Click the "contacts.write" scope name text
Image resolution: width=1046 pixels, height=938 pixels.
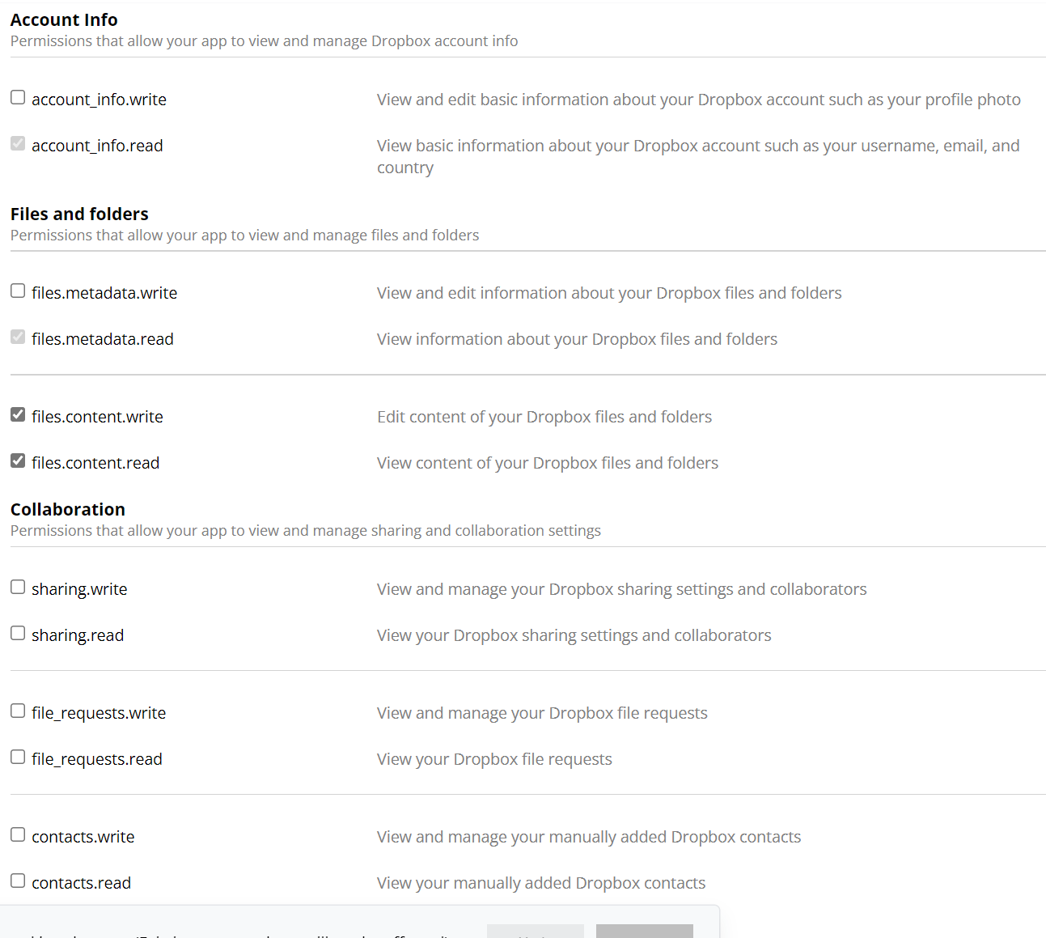pyautogui.click(x=83, y=837)
